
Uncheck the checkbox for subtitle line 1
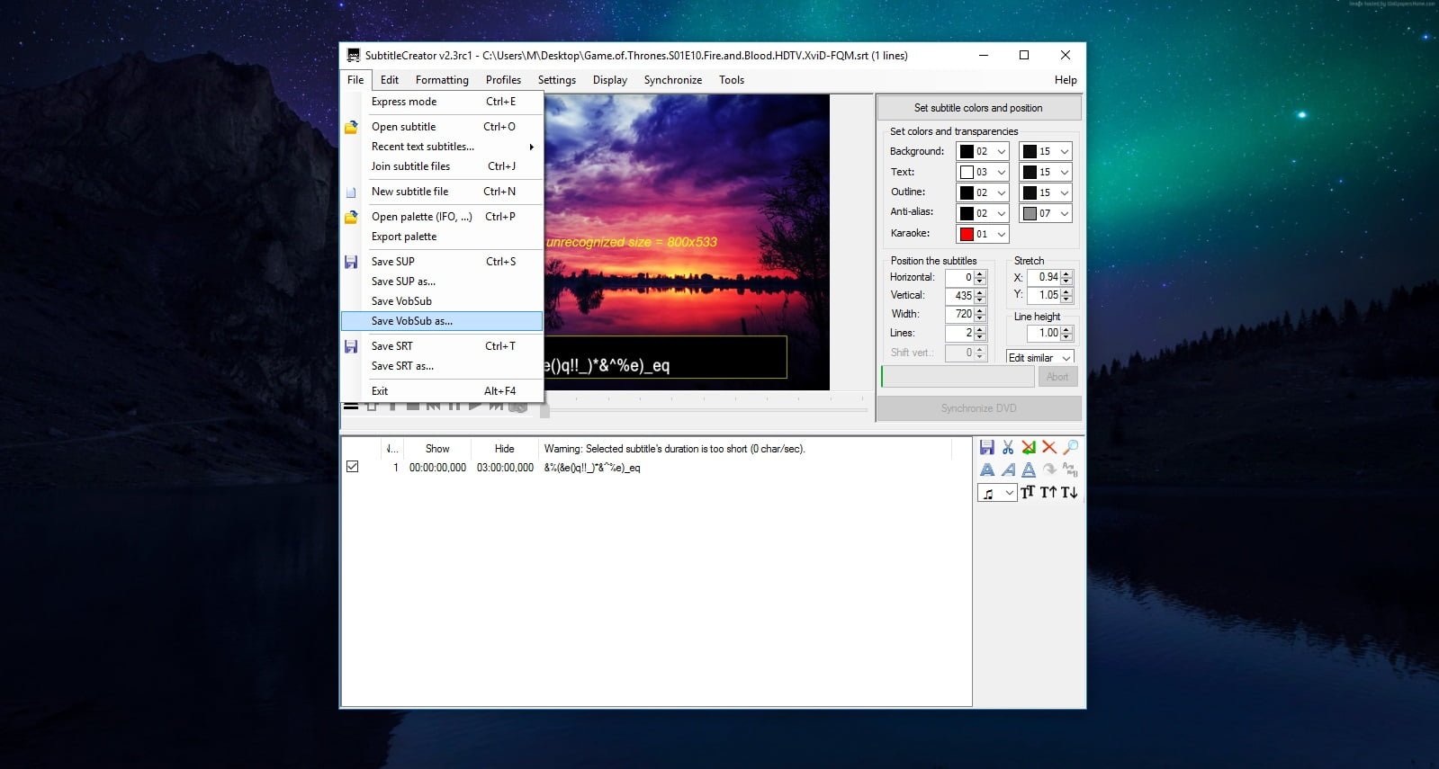tap(353, 467)
